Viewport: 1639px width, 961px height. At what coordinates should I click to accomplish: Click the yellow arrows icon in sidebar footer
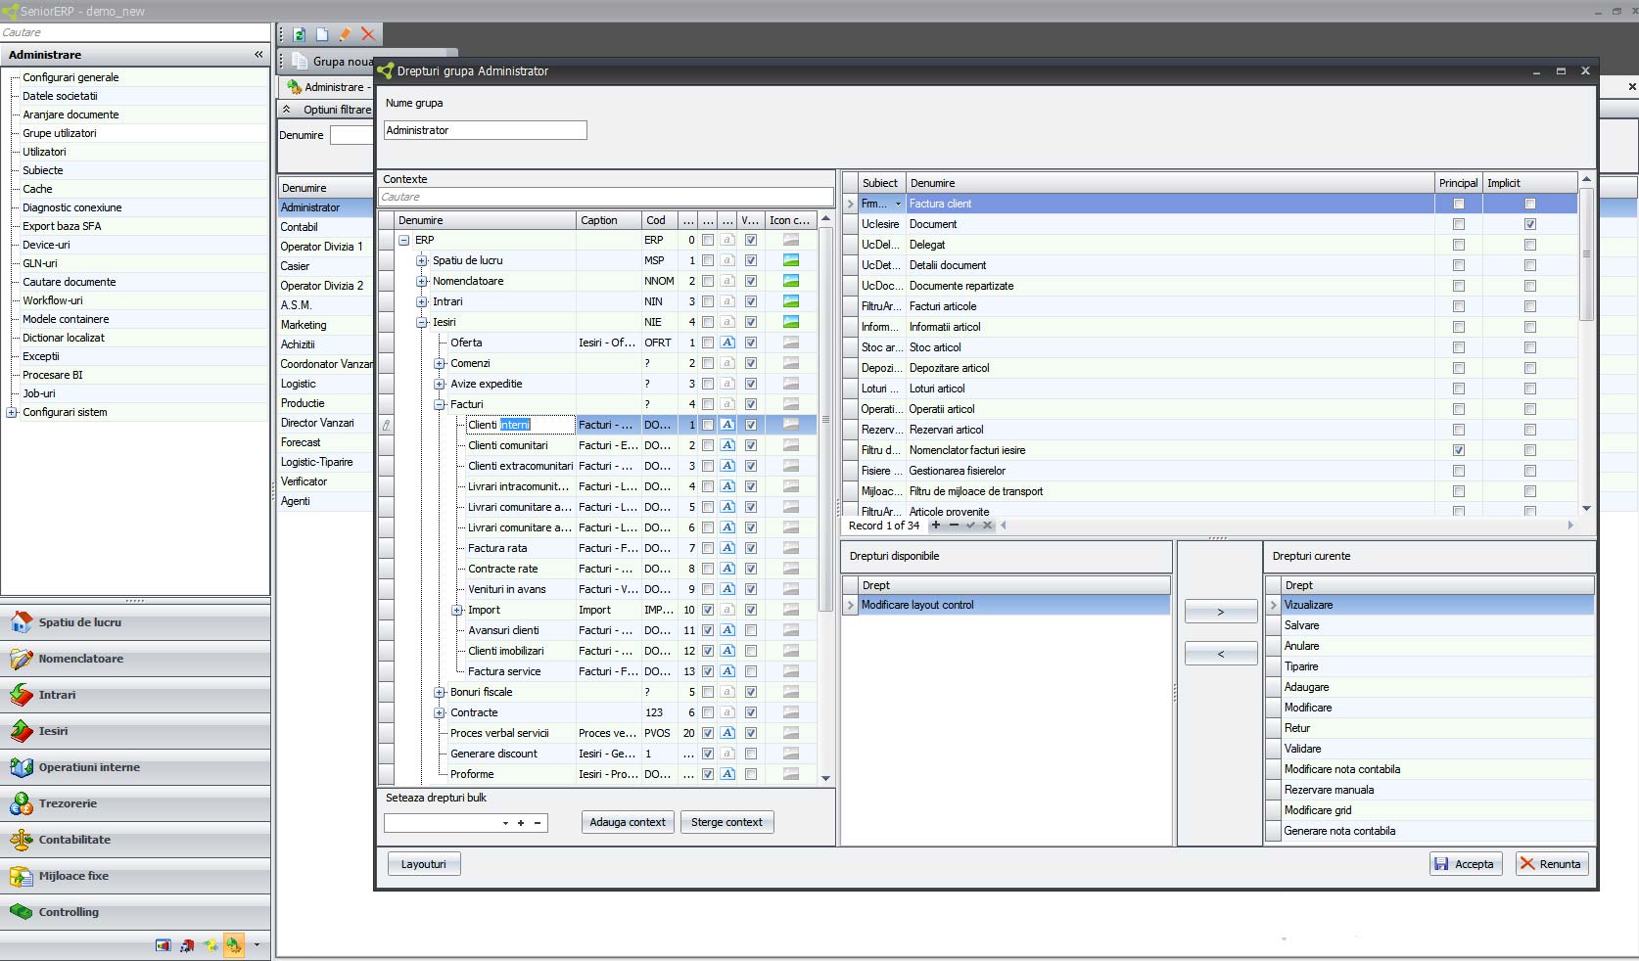click(x=211, y=945)
